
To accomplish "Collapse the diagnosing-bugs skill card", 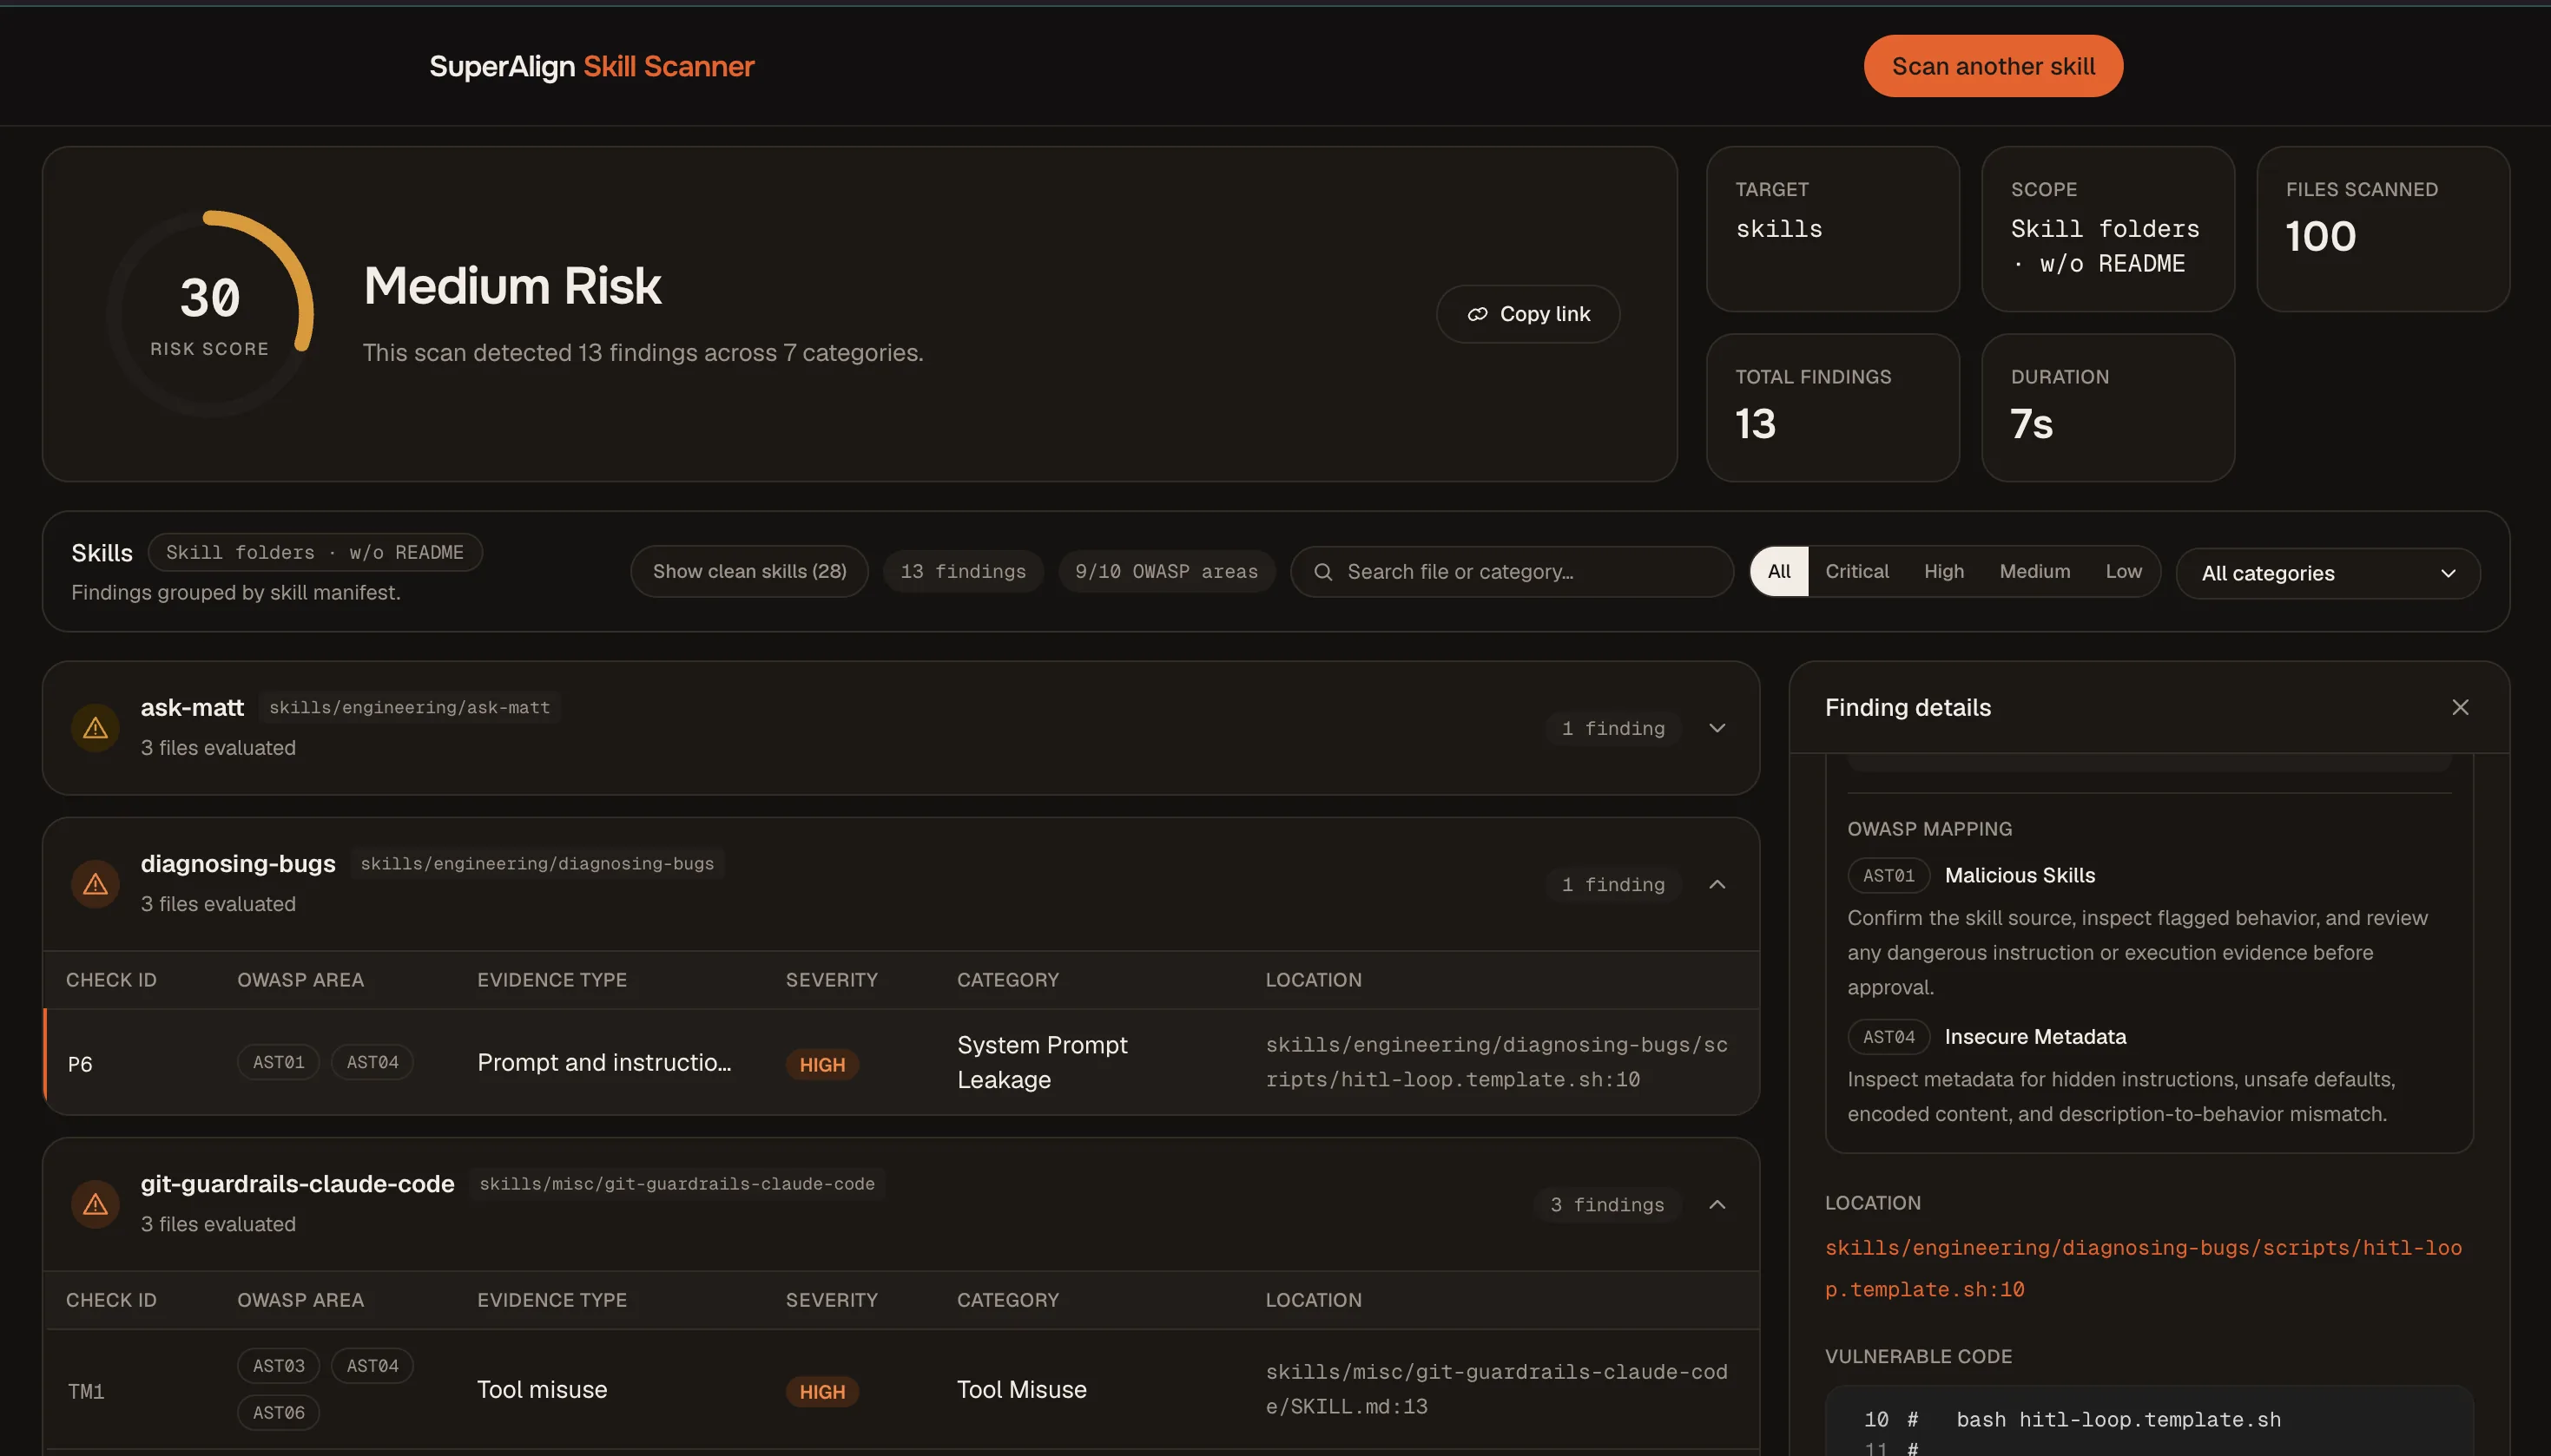I will [1717, 884].
